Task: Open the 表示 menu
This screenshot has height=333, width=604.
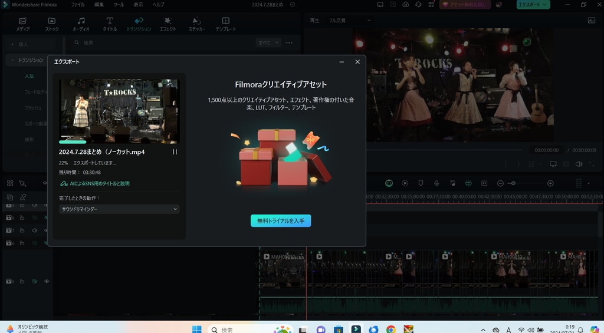Action: [138, 5]
